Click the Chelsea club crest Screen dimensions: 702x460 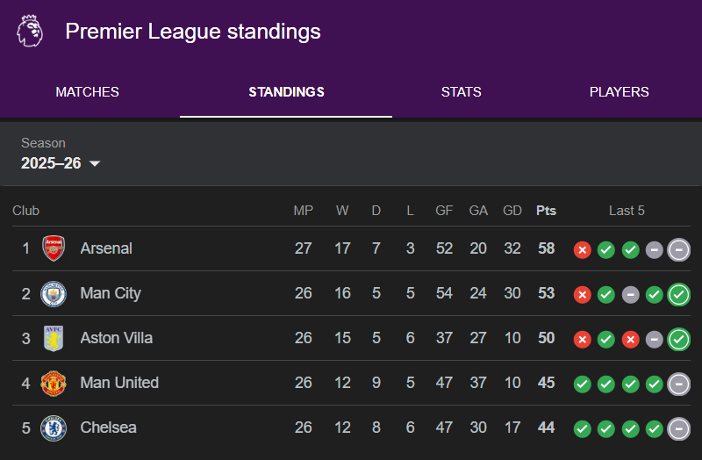[x=54, y=428]
